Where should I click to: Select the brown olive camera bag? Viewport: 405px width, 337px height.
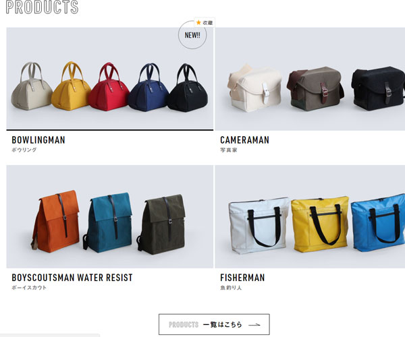tap(315, 89)
